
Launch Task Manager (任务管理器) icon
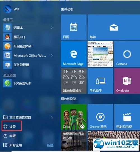[x=8, y=65]
